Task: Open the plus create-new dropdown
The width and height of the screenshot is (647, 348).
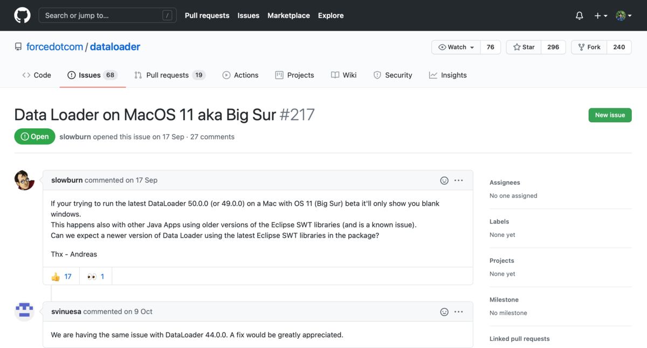Action: 601,16
